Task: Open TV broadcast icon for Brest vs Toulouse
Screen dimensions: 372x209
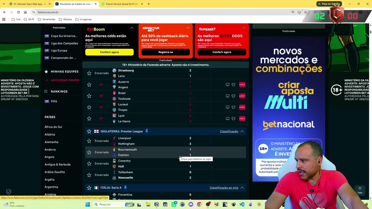Action: tap(228, 96)
